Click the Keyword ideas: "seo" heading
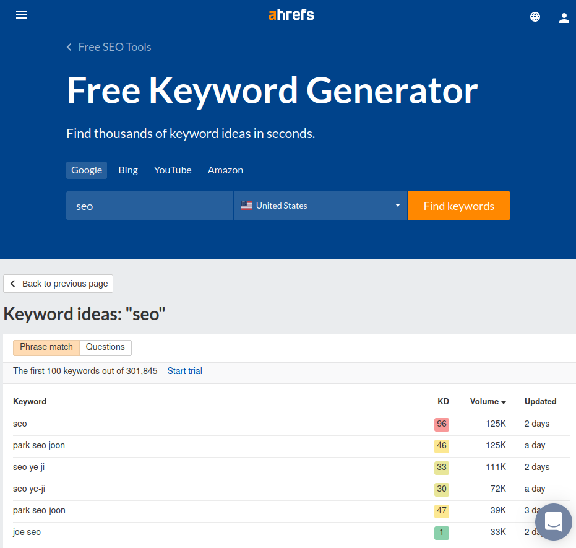This screenshot has width=576, height=548. 85,315
